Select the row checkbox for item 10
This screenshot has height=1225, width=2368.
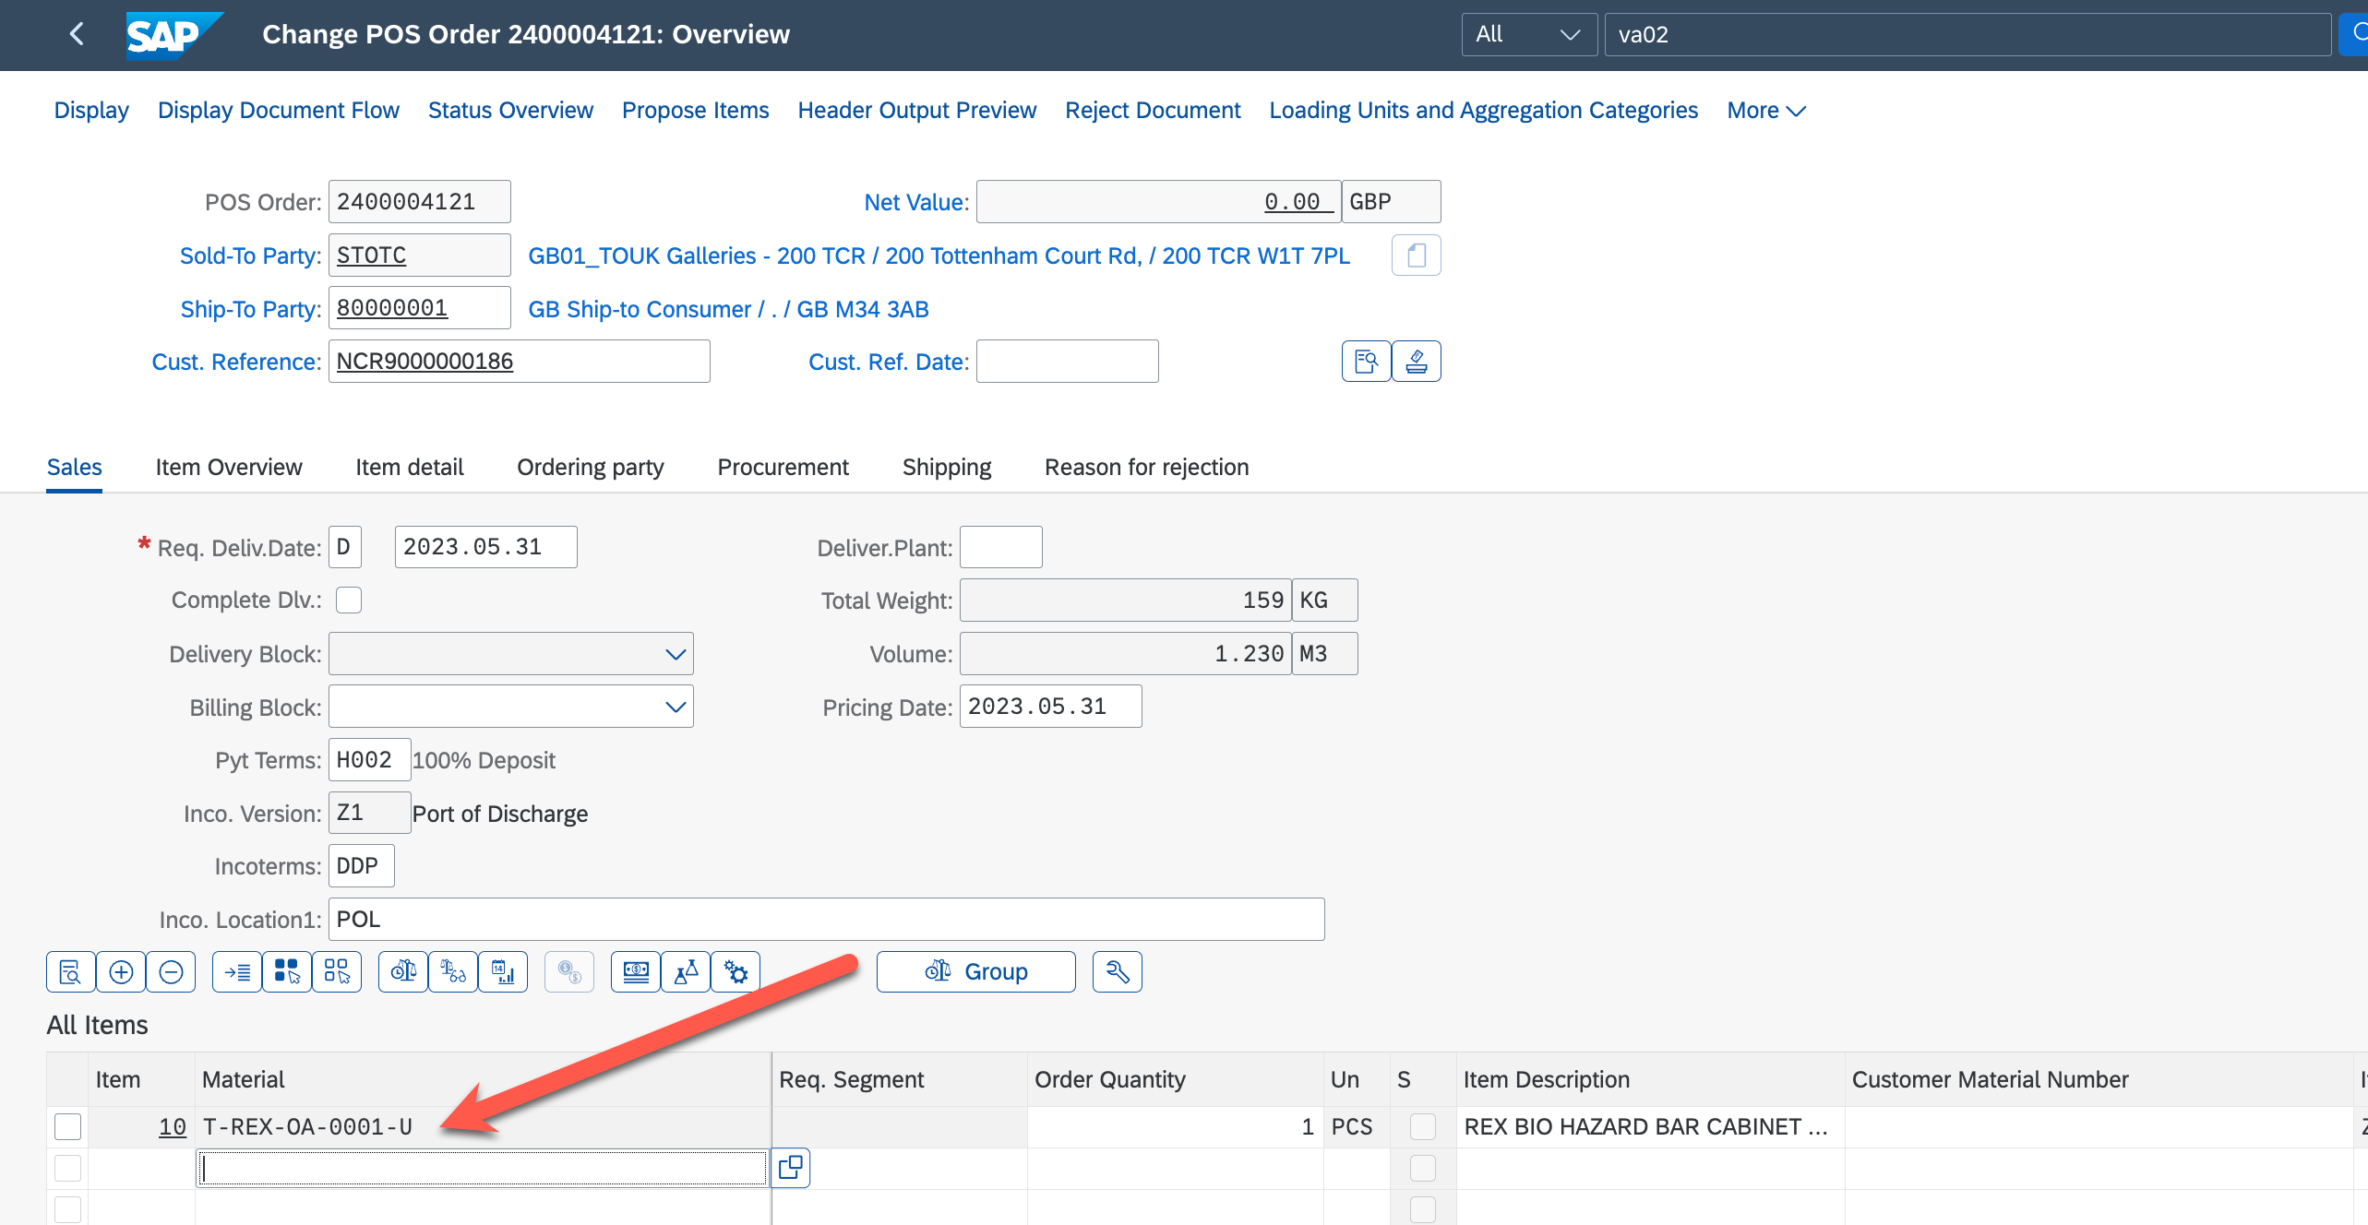click(68, 1127)
